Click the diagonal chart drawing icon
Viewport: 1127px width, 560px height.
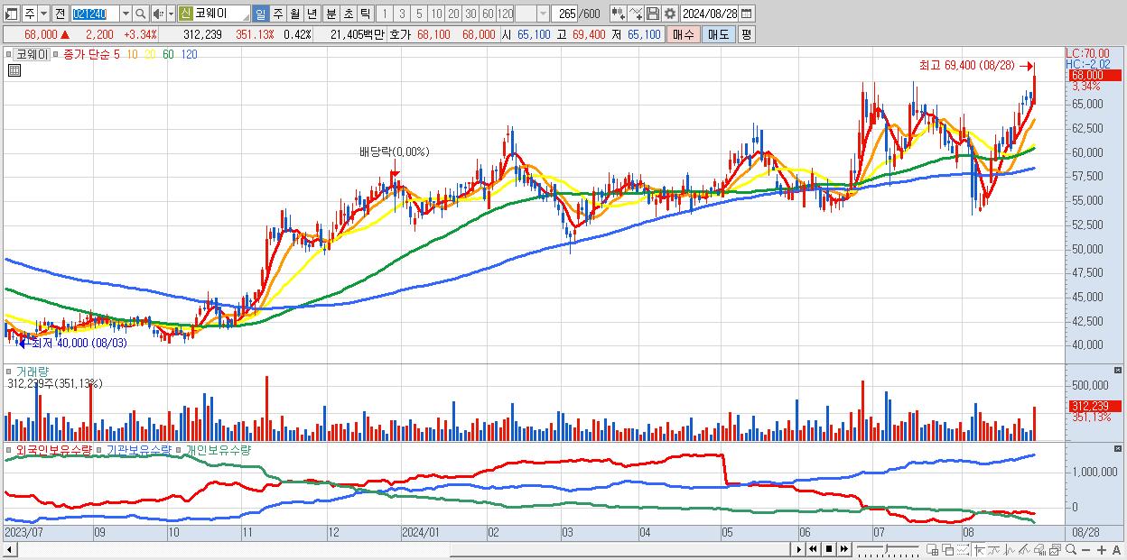(x=1024, y=549)
